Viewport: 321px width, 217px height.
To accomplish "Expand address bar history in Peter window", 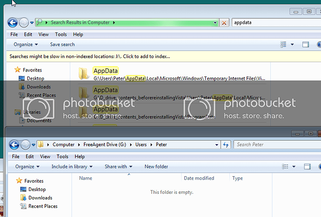I will 217,145.
